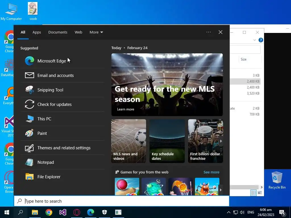The image size is (291, 218).
Task: Open Key schedule dates card
Action: pos(167,141)
